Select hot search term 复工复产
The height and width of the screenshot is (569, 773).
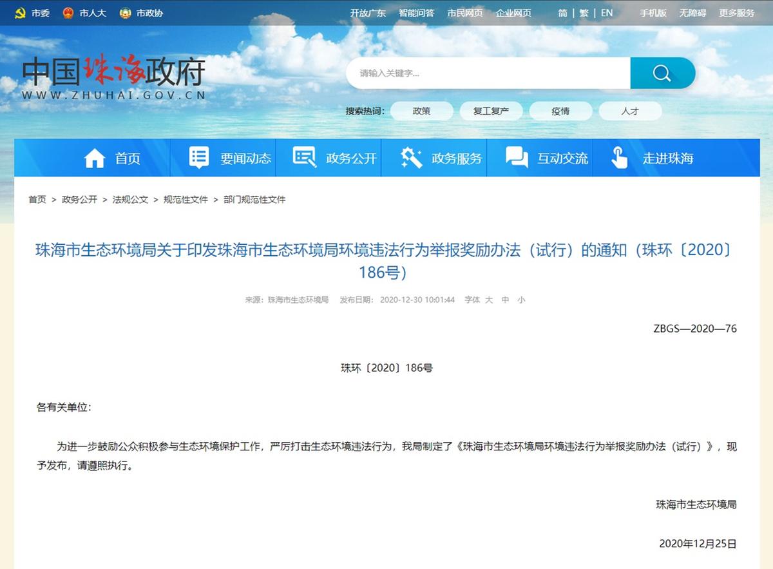pos(491,111)
